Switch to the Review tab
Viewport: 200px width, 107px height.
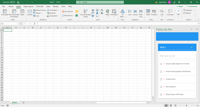pyautogui.click(x=56, y=6)
